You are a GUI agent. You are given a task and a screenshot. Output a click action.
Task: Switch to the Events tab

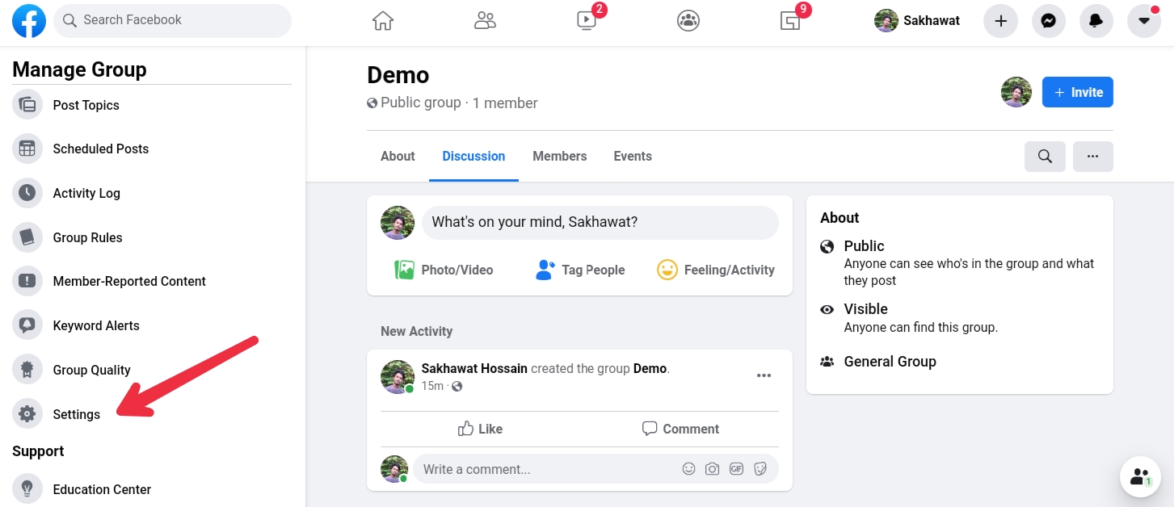[633, 156]
